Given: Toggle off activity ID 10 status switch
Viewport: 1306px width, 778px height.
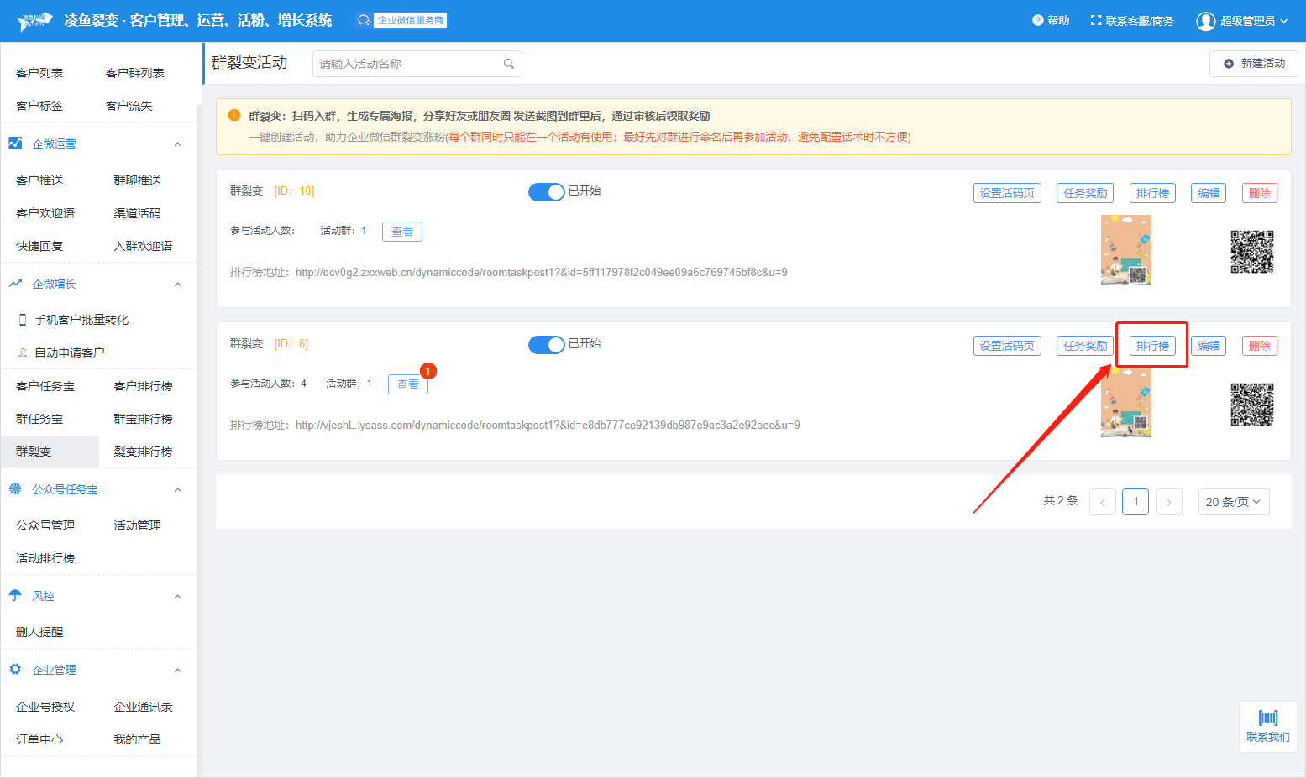Looking at the screenshot, I should [546, 192].
